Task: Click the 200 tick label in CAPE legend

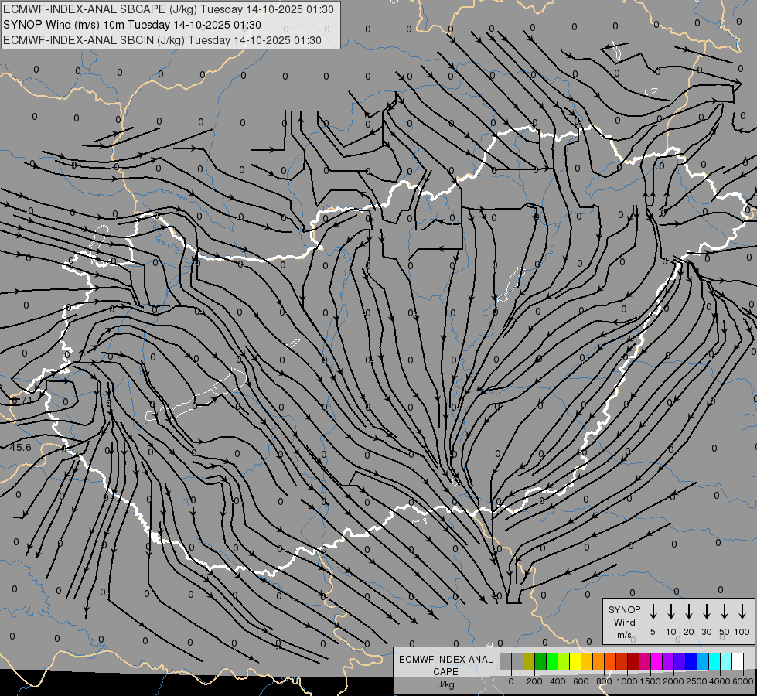Action: coord(534,681)
